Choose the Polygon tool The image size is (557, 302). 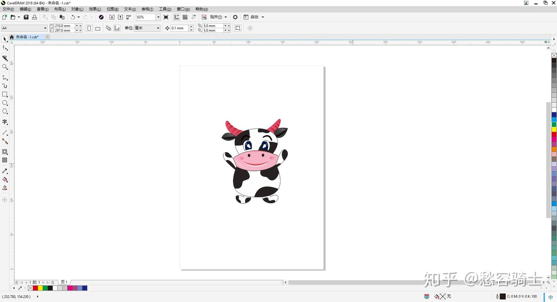[x=5, y=111]
